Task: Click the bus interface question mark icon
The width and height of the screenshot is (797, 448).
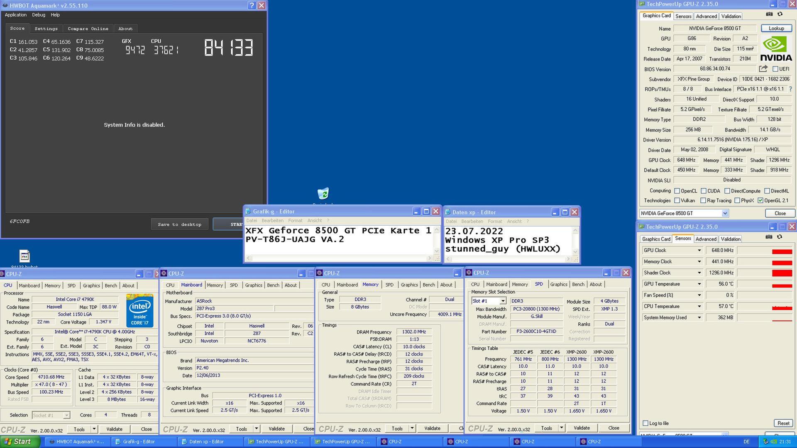Action: point(790,89)
